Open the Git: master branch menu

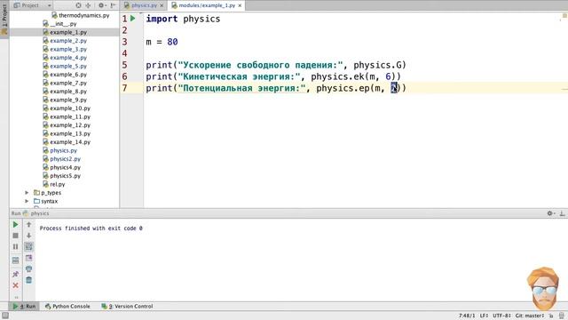click(530, 316)
